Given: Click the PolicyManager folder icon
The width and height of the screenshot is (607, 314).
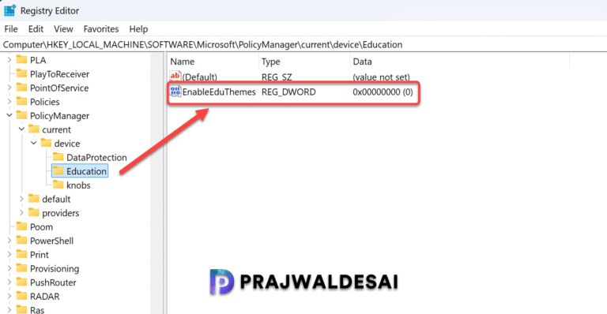Looking at the screenshot, I should tap(21, 115).
